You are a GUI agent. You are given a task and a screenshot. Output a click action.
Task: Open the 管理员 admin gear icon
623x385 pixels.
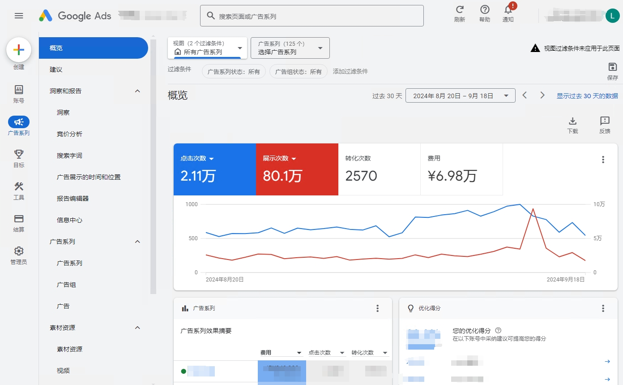(x=19, y=251)
